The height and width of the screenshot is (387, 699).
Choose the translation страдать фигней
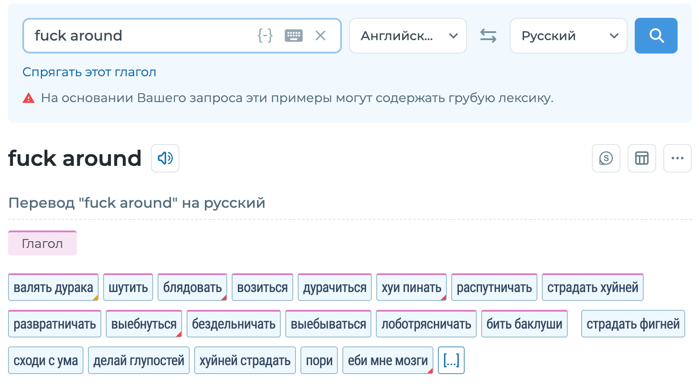click(x=633, y=324)
